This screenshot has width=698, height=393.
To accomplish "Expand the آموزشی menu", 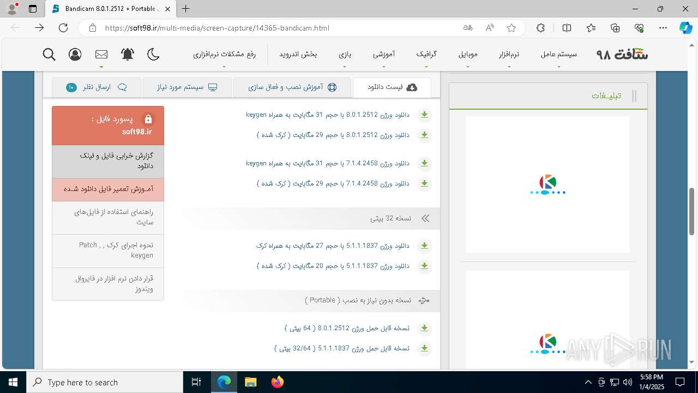I will [384, 55].
